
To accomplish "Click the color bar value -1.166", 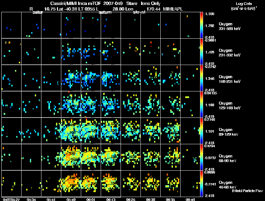I will click(209, 14).
